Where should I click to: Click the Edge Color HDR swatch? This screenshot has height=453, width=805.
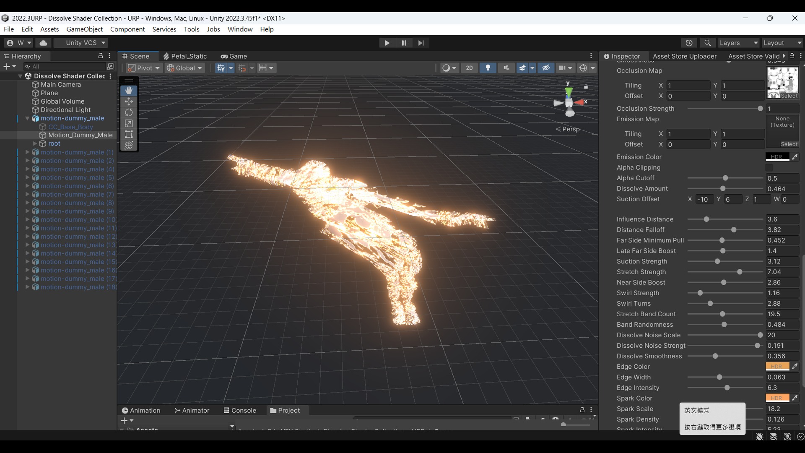pyautogui.click(x=777, y=367)
